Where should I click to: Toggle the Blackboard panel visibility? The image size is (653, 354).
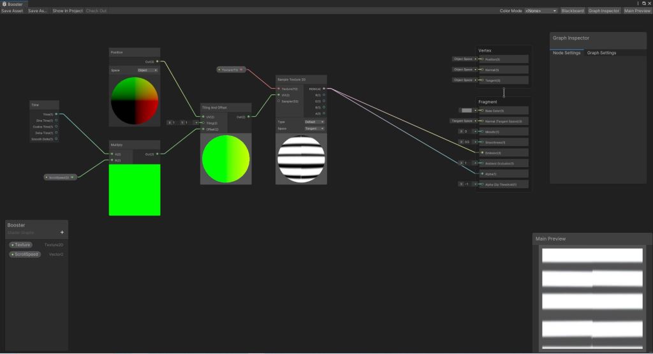point(572,11)
